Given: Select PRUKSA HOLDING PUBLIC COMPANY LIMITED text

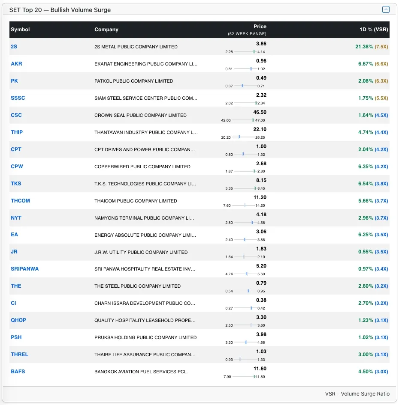Looking at the screenshot, I should (x=145, y=337).
